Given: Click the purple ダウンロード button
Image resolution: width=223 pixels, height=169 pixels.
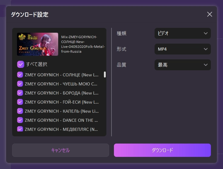Looking at the screenshot, I should coord(162,150).
